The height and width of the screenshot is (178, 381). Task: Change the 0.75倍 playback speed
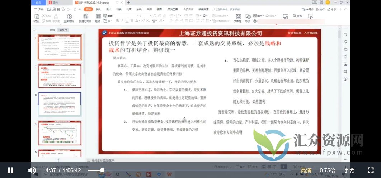click(x=328, y=170)
